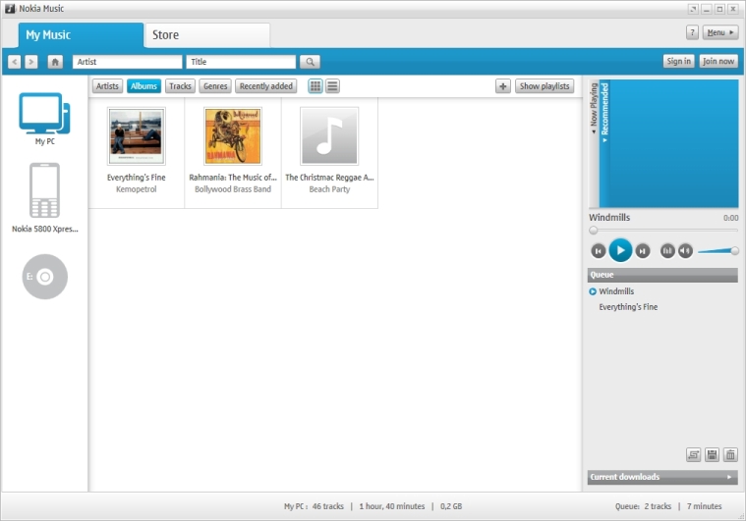
Task: Show the Albums view
Action: tap(143, 86)
